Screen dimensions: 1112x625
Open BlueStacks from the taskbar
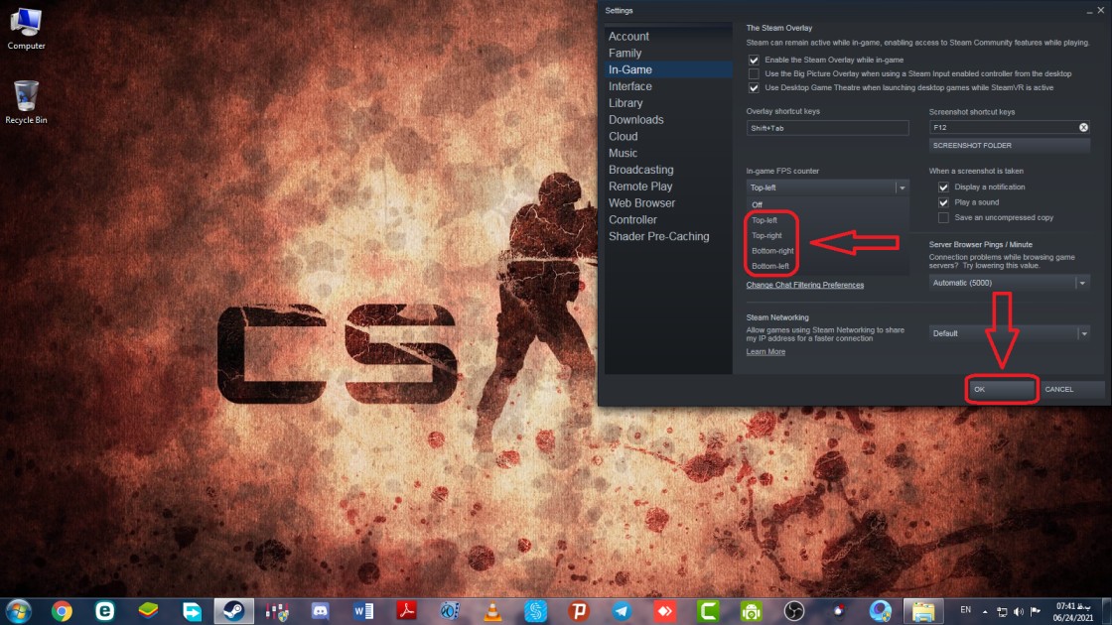148,611
